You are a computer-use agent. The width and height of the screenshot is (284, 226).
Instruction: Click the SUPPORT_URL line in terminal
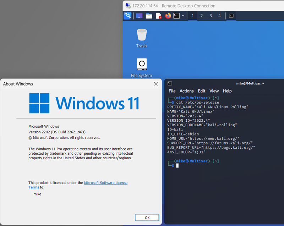pos(210,143)
